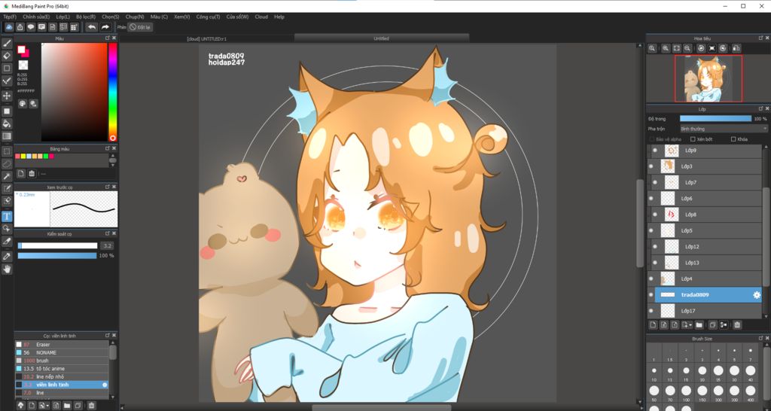Create new folder in layer panel

(x=699, y=325)
